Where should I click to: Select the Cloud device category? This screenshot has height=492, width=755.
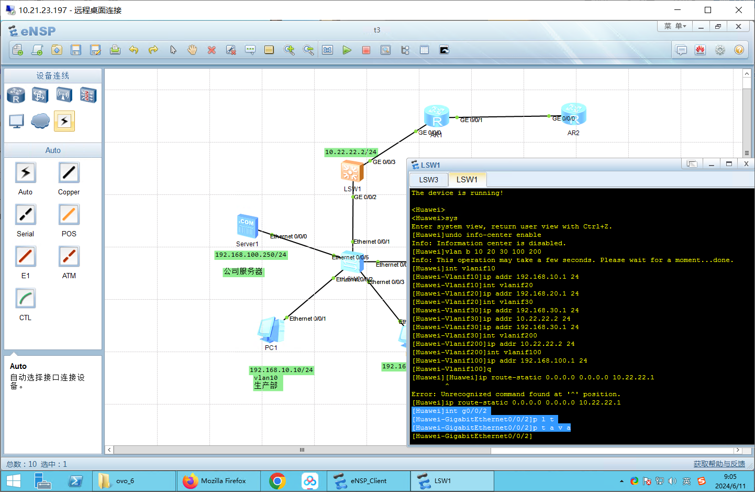(x=40, y=121)
